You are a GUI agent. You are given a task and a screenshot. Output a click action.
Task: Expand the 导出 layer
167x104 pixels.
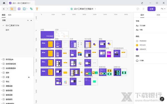[1, 82]
